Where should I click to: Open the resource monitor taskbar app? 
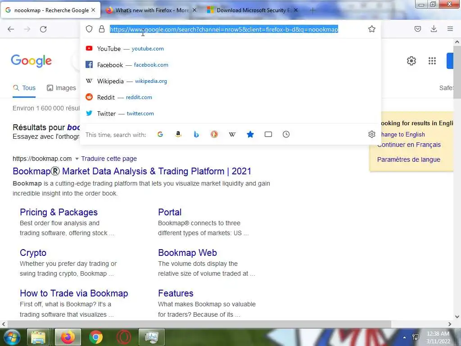coord(152,337)
